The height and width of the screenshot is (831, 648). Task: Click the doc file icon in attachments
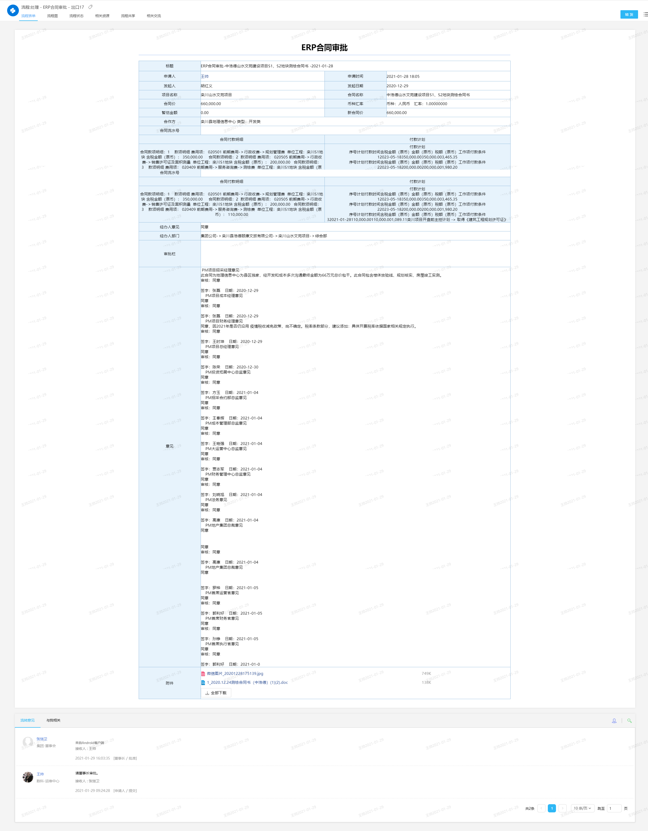pos(203,683)
